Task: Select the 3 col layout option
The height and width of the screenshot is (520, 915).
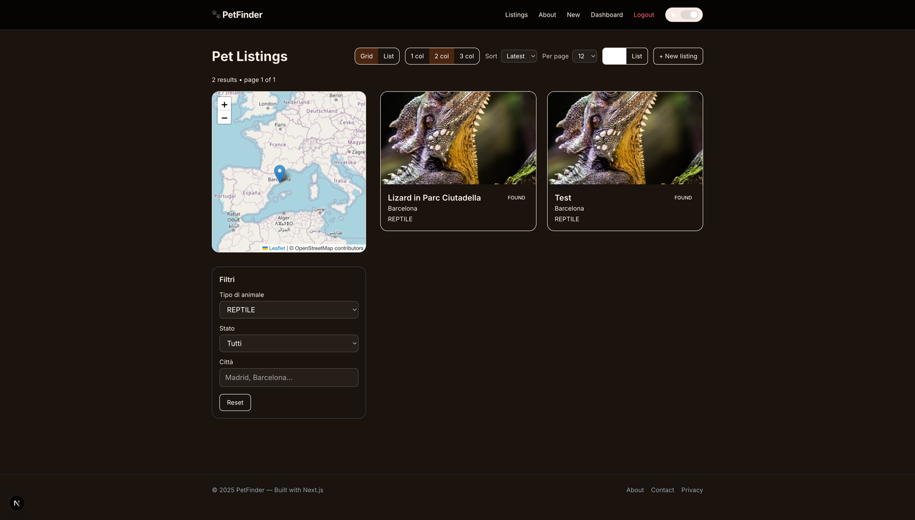Action: click(x=467, y=56)
